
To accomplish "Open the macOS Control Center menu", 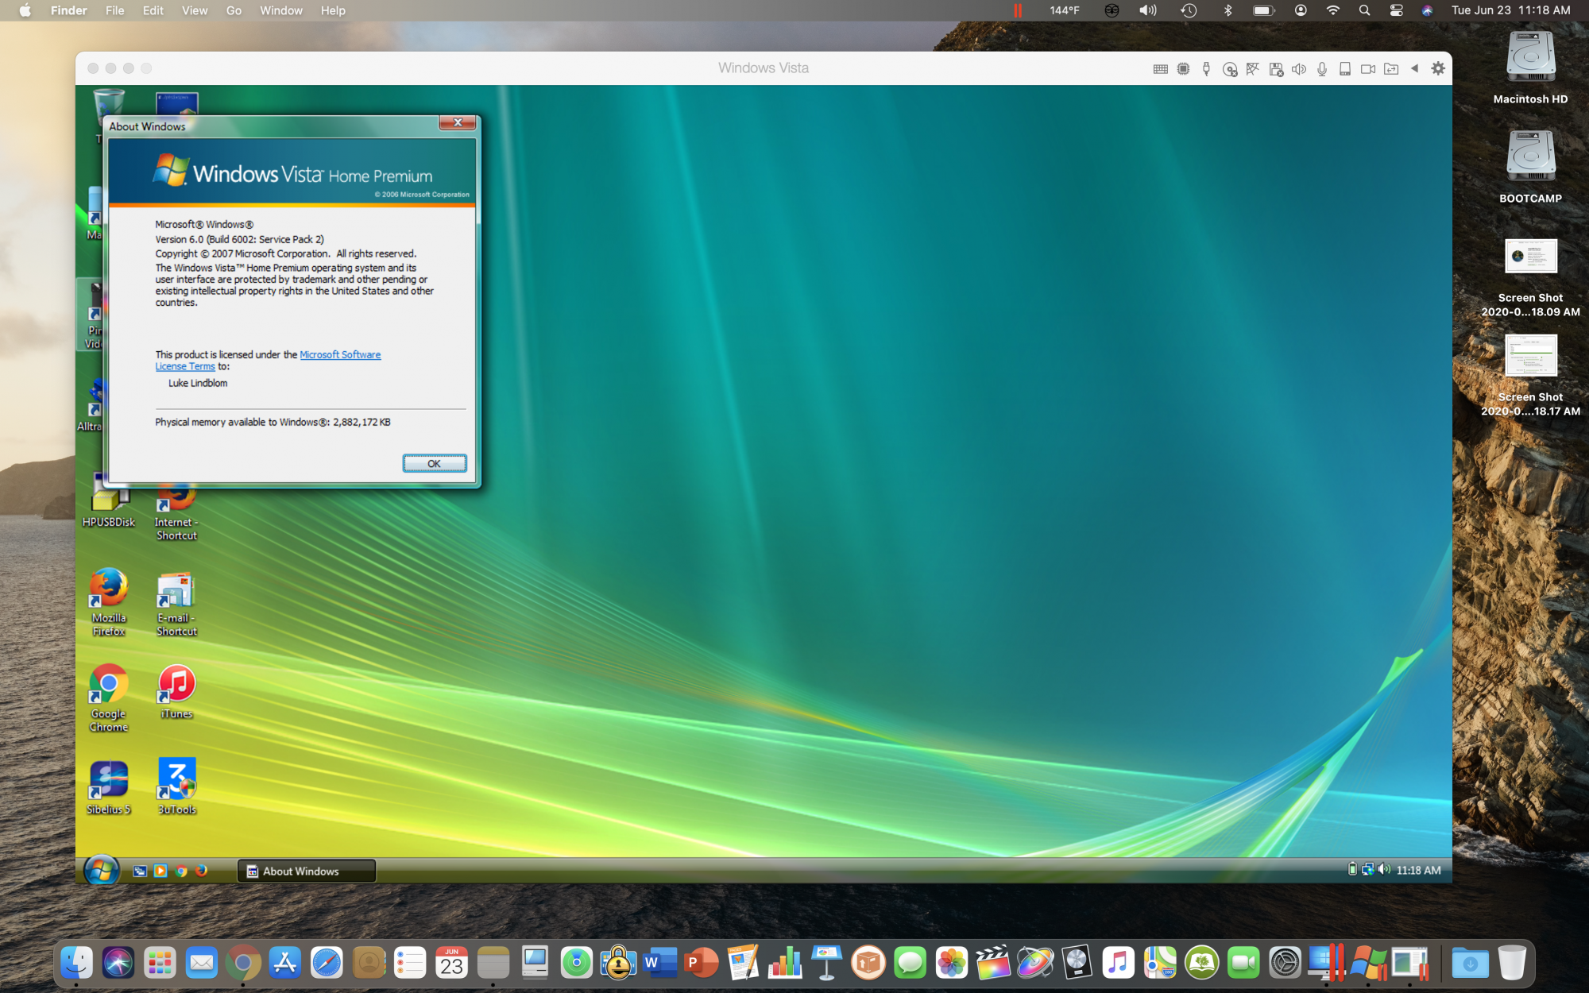I will pyautogui.click(x=1396, y=10).
